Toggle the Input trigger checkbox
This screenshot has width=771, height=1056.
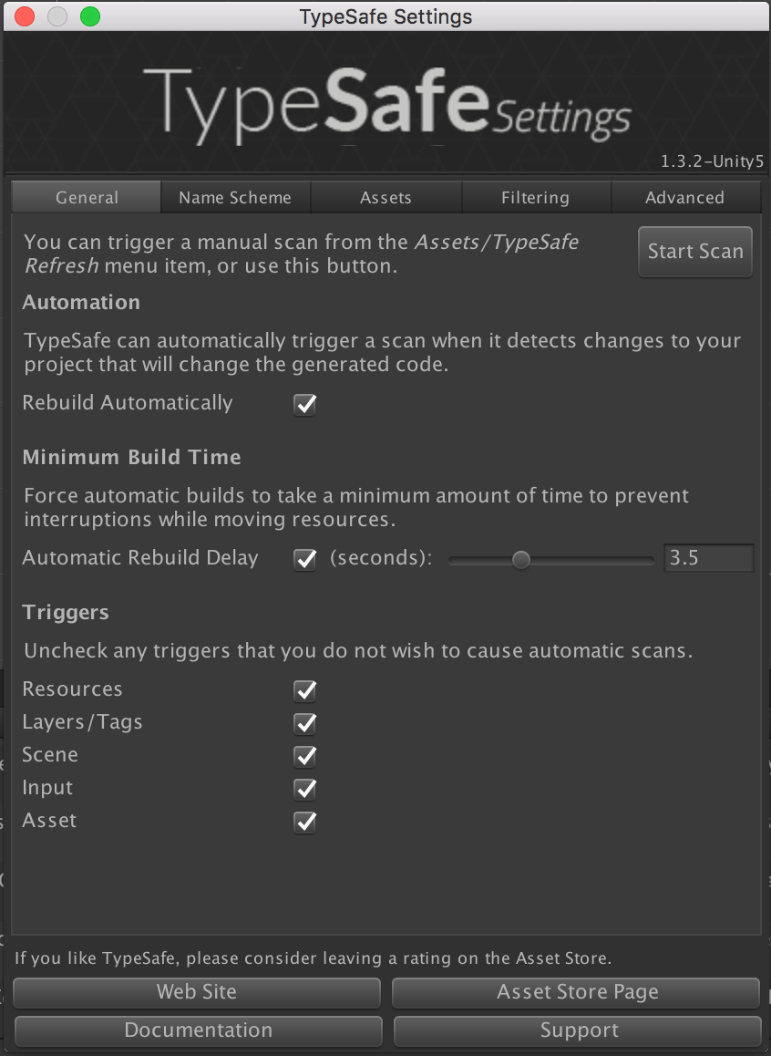tap(304, 789)
